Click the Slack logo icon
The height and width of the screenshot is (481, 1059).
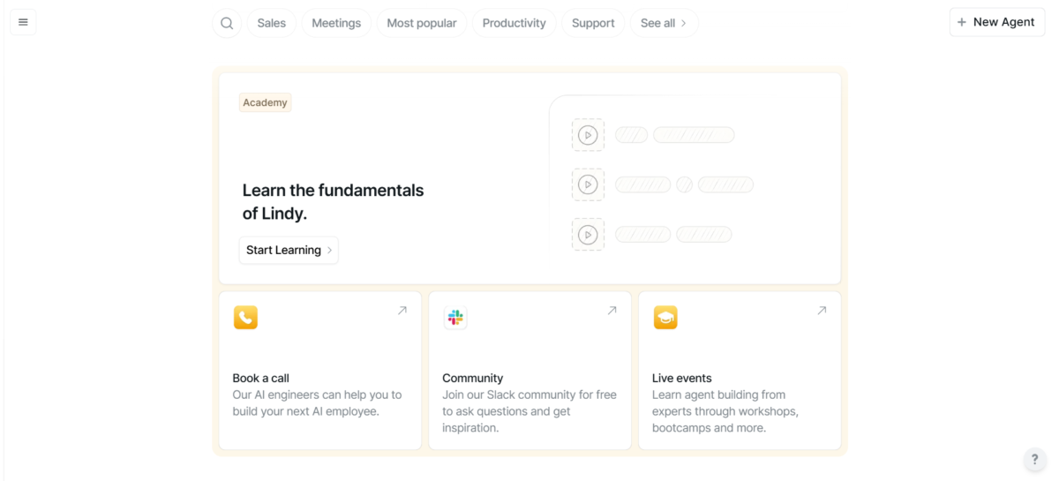coord(455,318)
